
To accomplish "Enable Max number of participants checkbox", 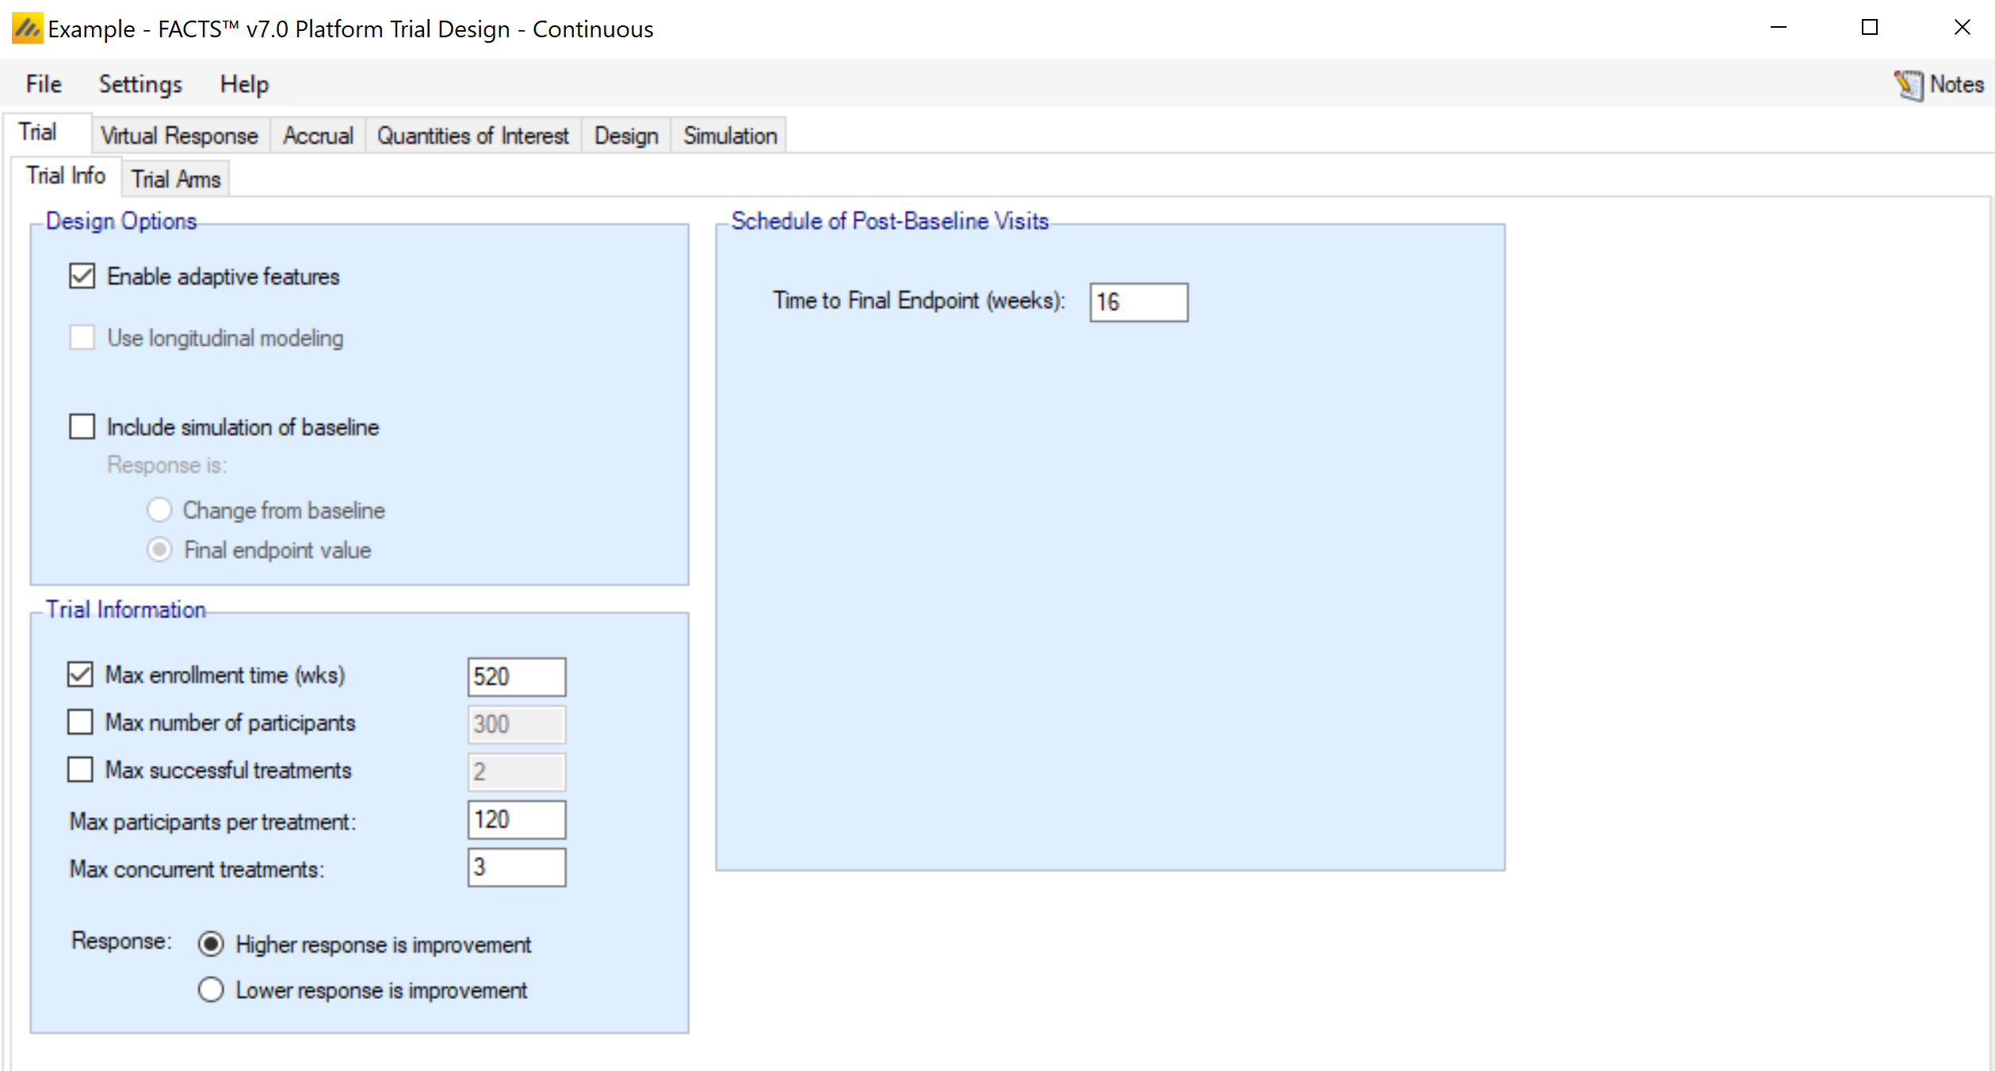I will coord(80,723).
